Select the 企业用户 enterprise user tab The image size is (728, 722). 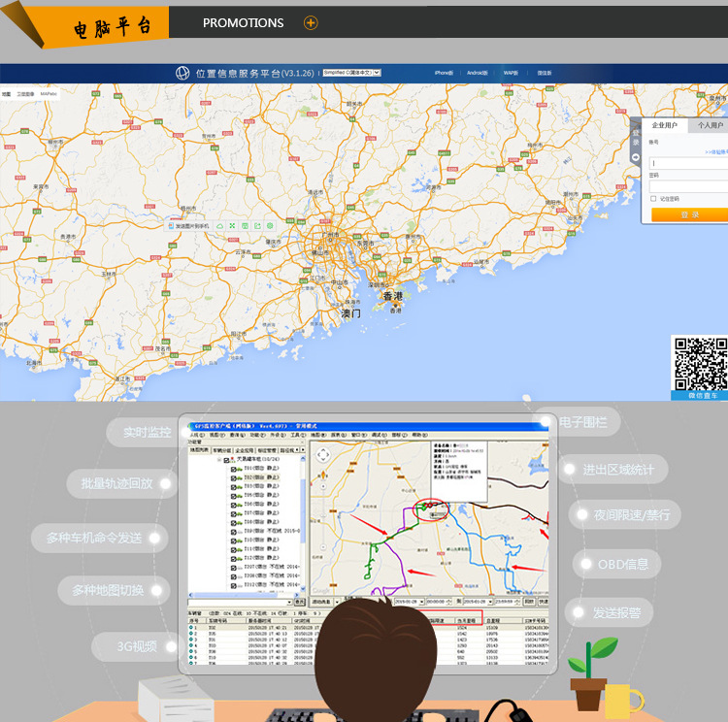pos(666,125)
